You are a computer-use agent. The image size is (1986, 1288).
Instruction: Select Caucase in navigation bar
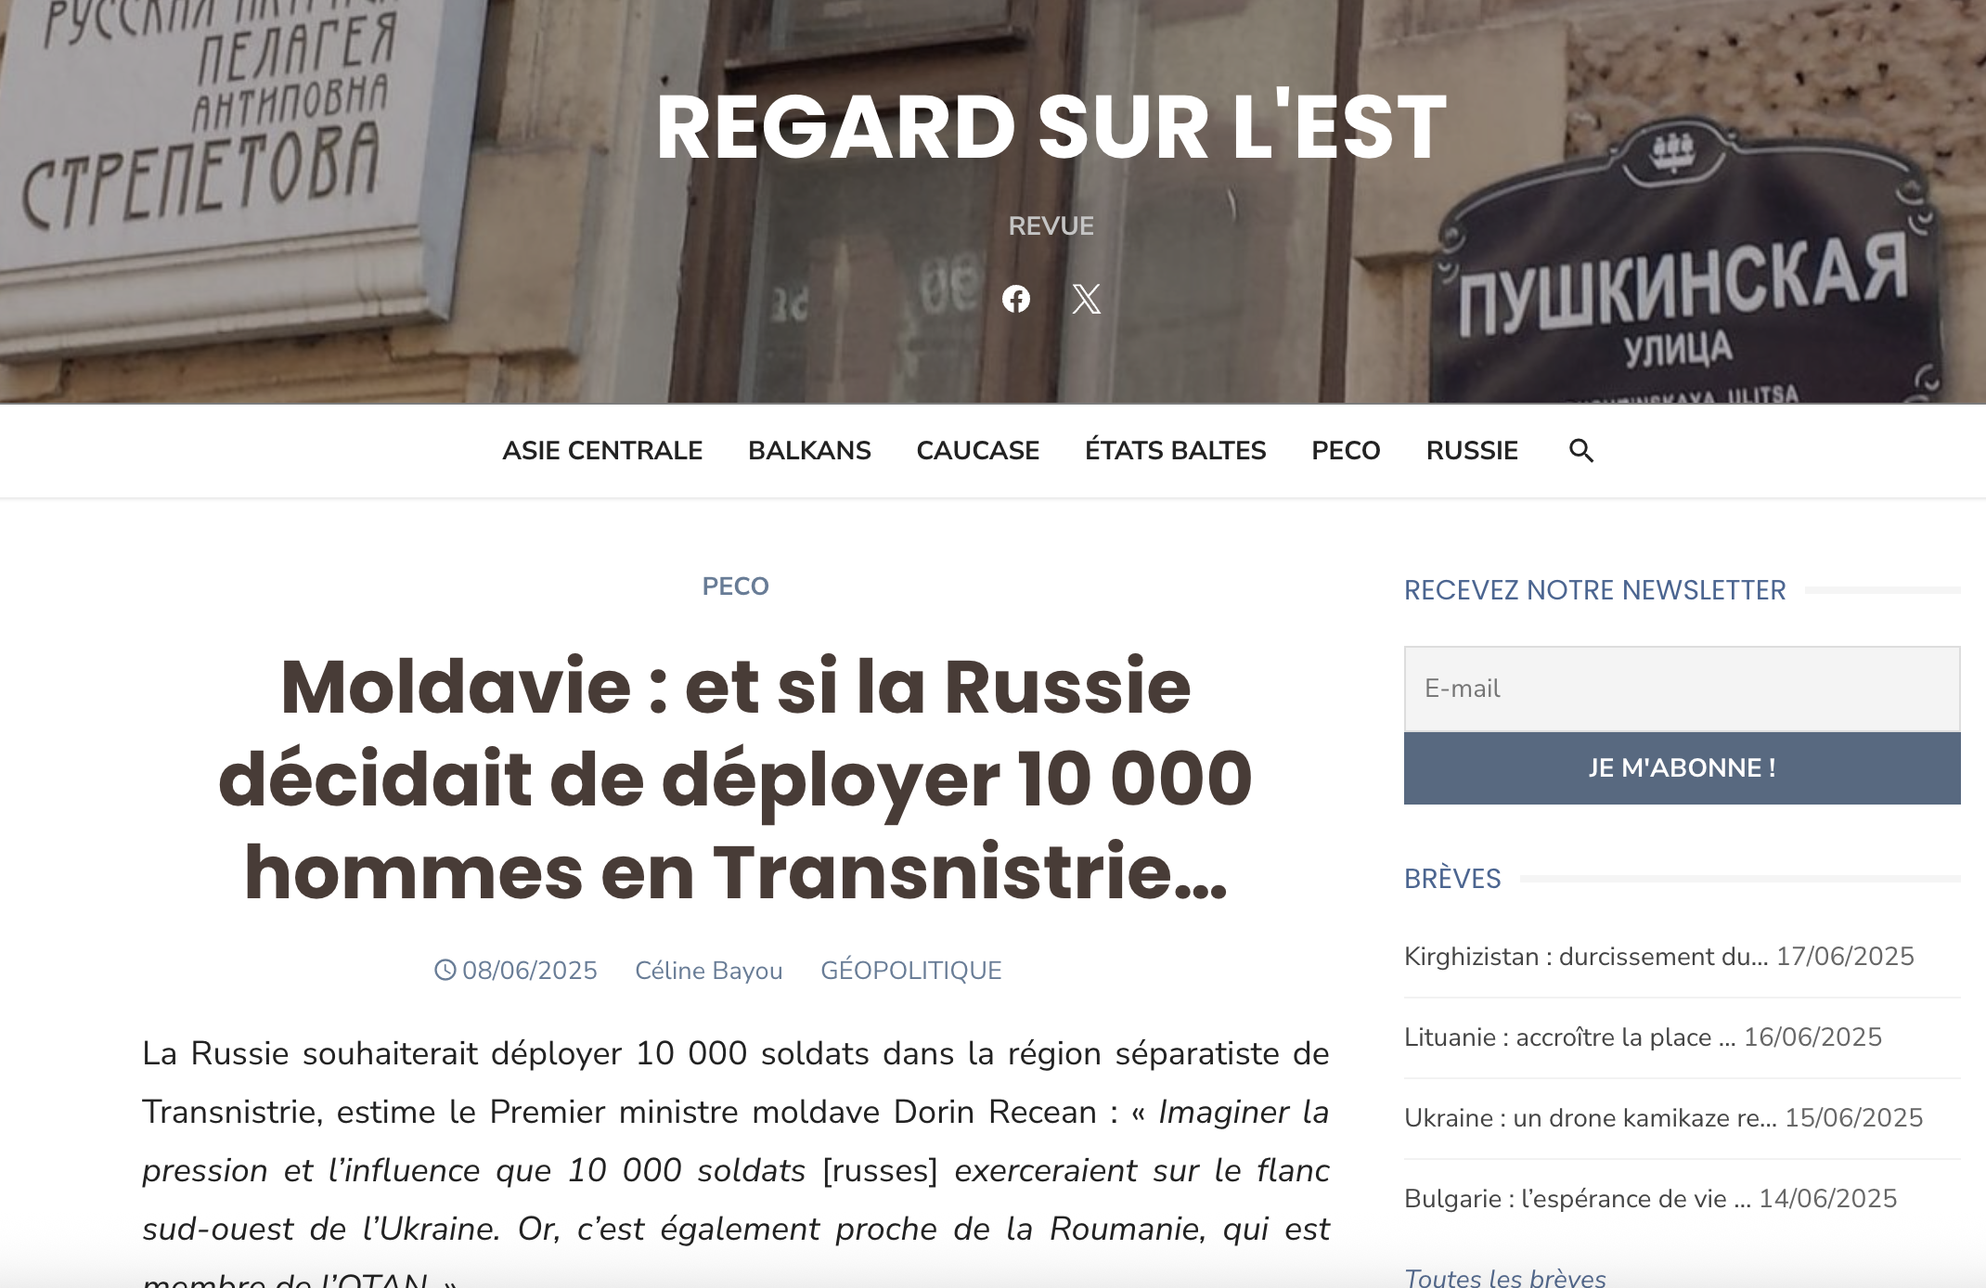pyautogui.click(x=977, y=451)
